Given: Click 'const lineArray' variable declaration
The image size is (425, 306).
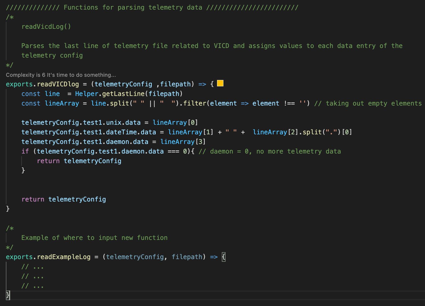Looking at the screenshot, I should click(50, 103).
